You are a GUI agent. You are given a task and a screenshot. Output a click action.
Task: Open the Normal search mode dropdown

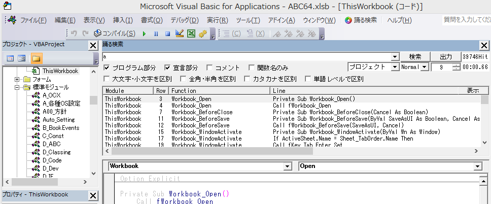(425, 67)
